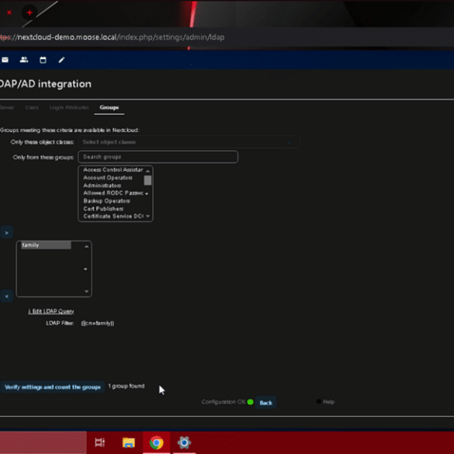The image size is (454, 454).
Task: Click selected groups list up arrow
Action: tap(86, 246)
